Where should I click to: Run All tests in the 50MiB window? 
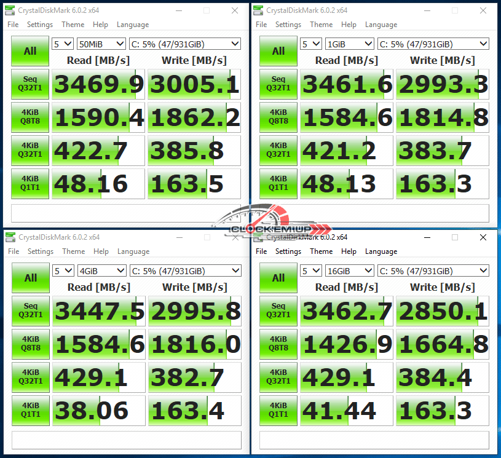pos(30,51)
